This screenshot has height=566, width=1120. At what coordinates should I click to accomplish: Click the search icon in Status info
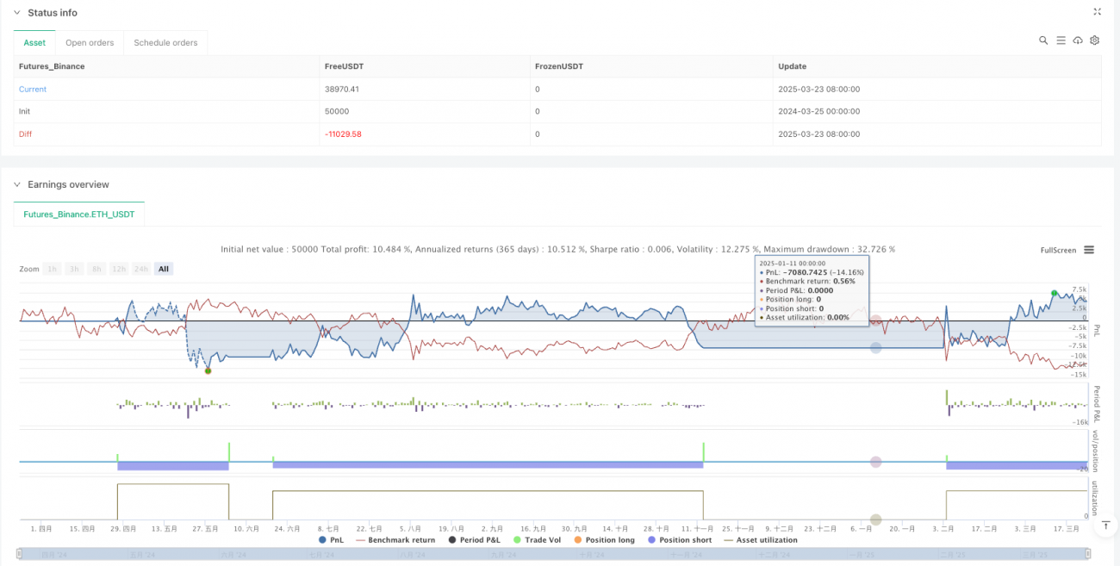click(1043, 40)
